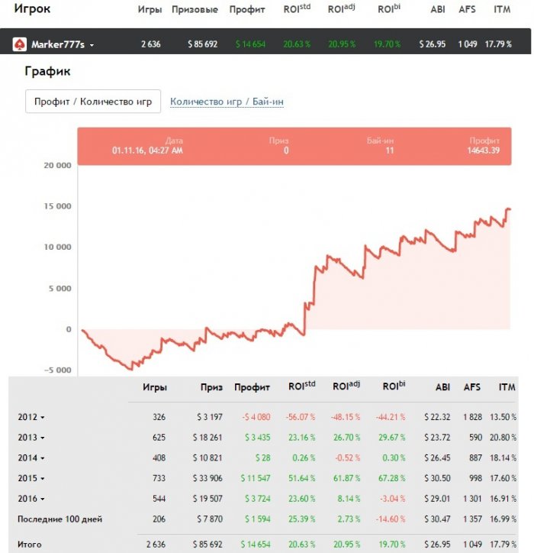534x553 pixels.
Task: Open the dropdown arrow next to Marker777s
Action: click(92, 45)
